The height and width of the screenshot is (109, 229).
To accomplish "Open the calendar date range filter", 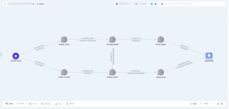I will [x=141, y=4].
